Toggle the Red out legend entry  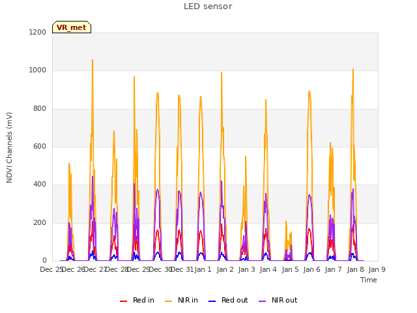(228, 300)
